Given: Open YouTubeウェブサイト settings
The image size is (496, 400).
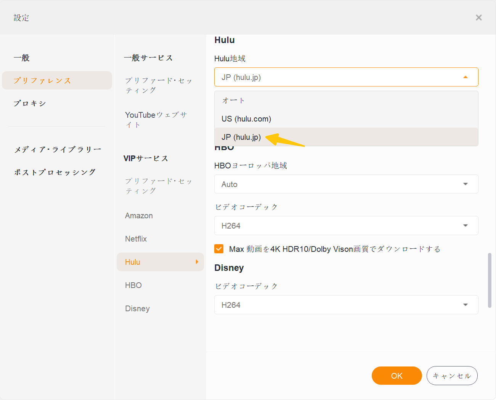Looking at the screenshot, I should [156, 120].
